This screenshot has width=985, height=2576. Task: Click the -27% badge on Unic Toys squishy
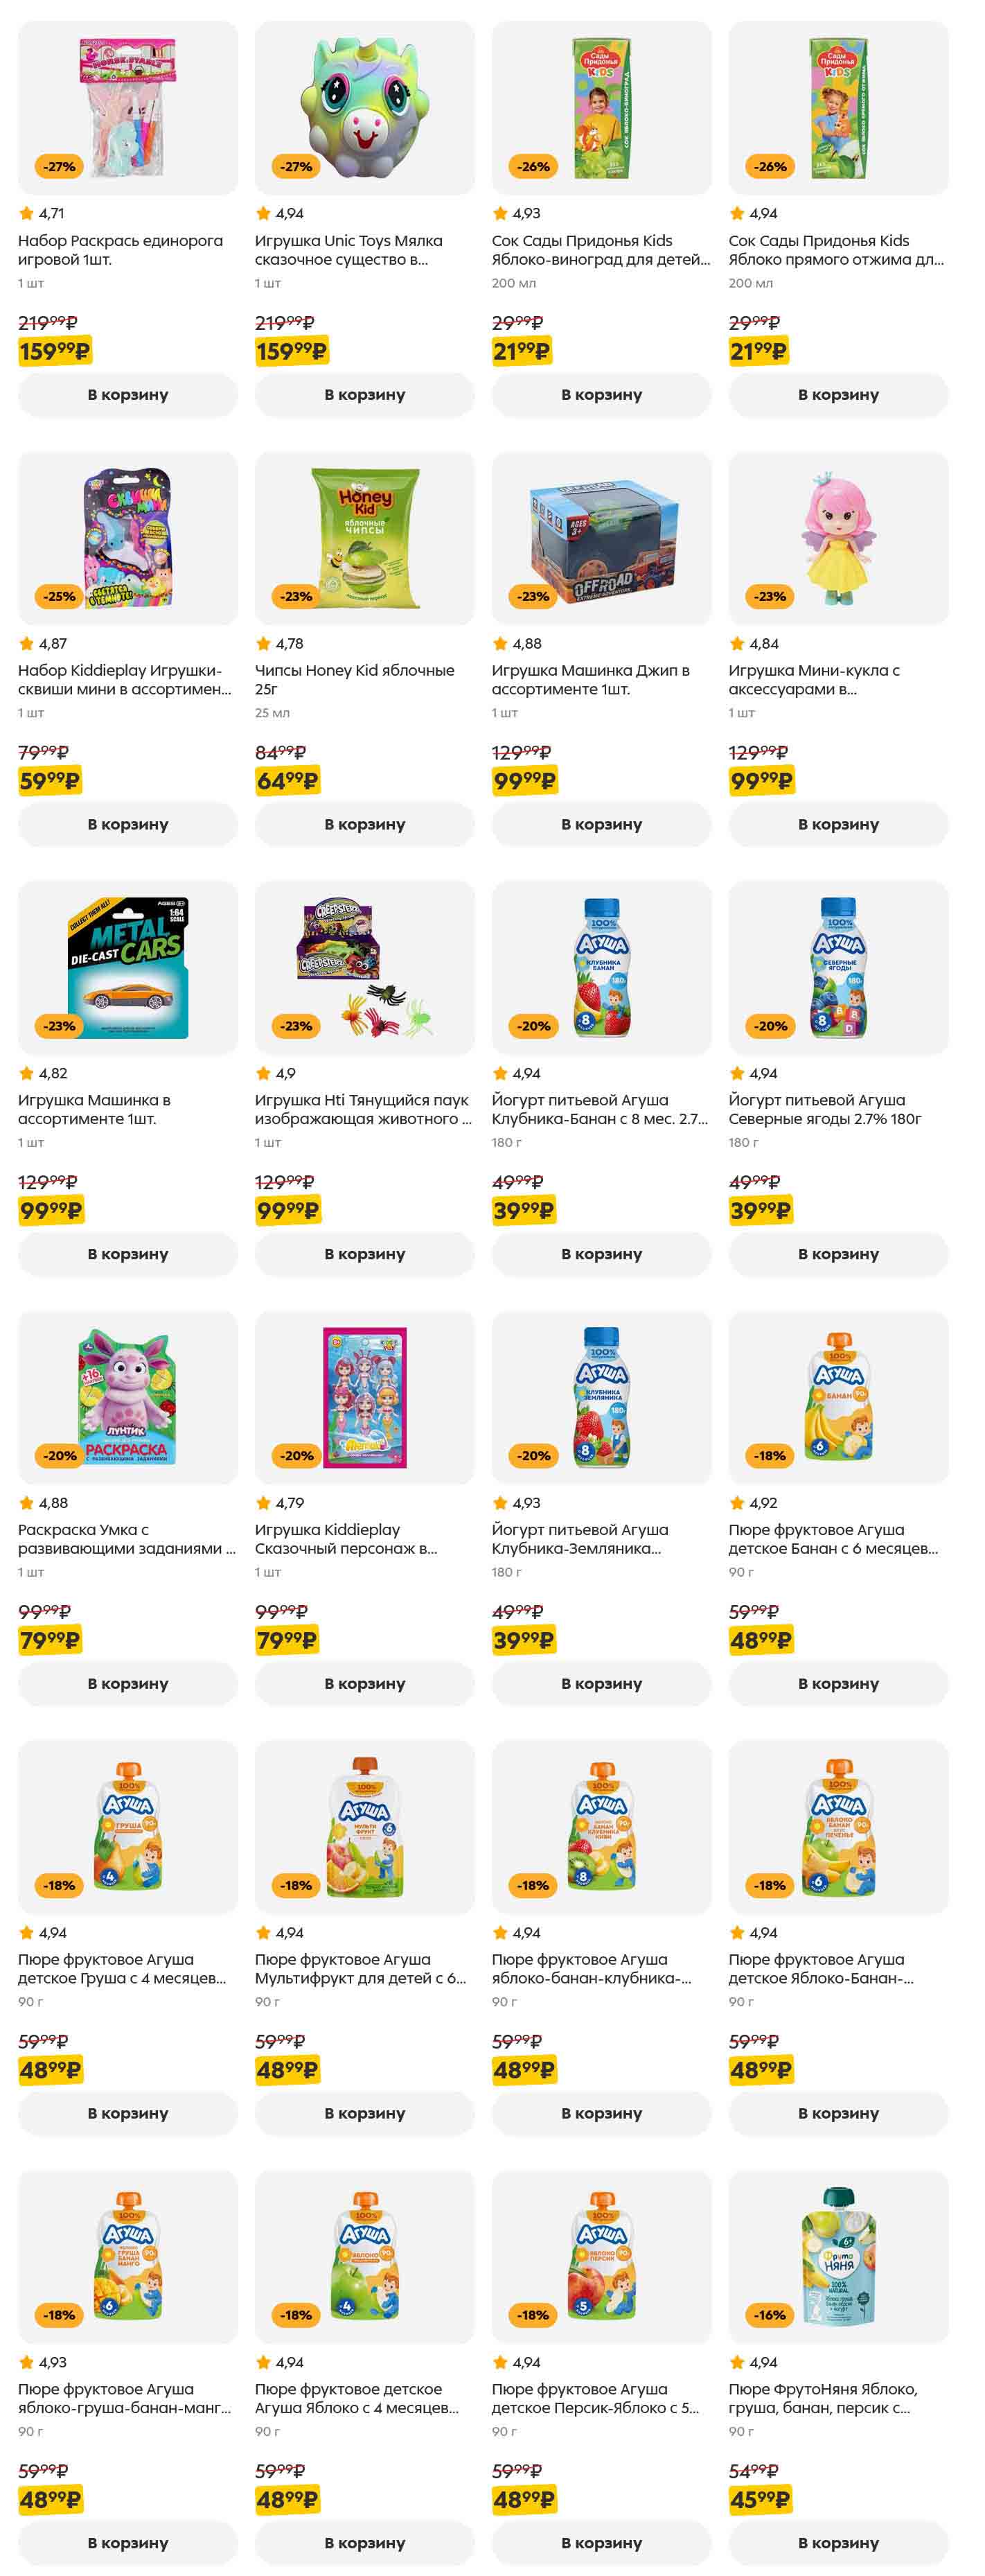tap(296, 167)
